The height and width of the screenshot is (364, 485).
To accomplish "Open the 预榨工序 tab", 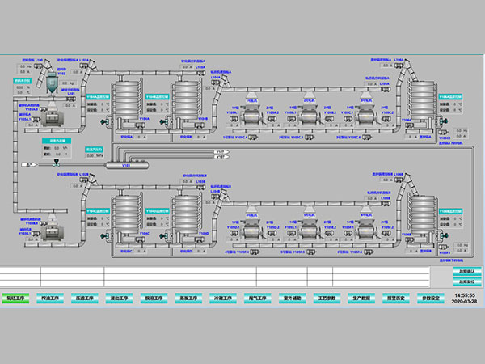I will [x=51, y=298].
